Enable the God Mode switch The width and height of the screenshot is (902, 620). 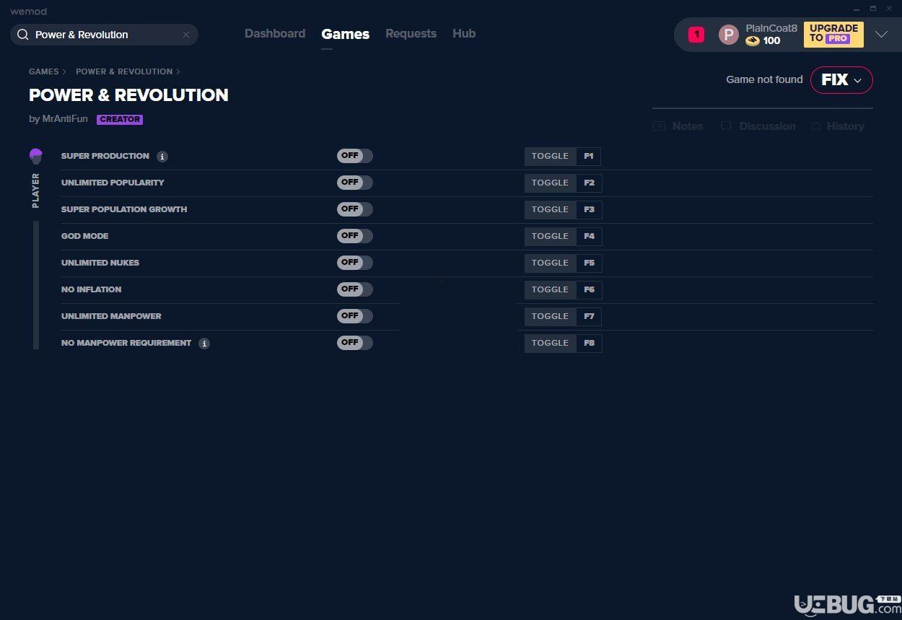355,236
